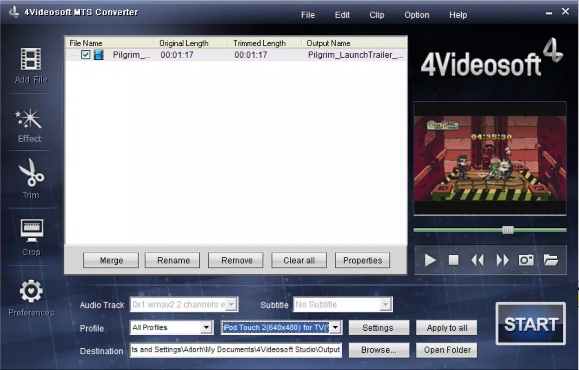This screenshot has height=370, width=579.
Task: Click the preview seek slider handle
Action: (x=508, y=230)
